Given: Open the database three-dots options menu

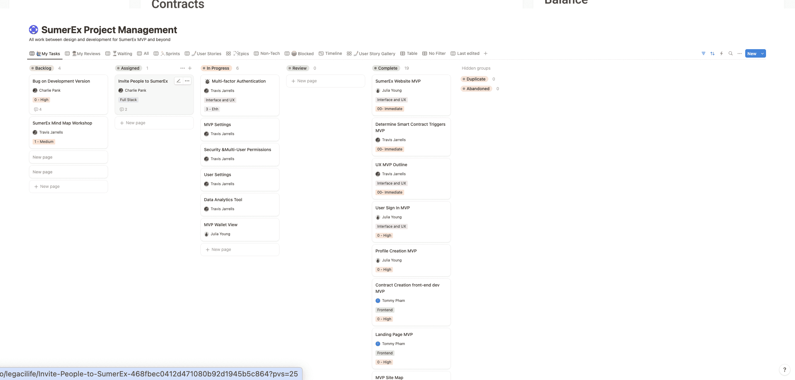Looking at the screenshot, I should [739, 53].
